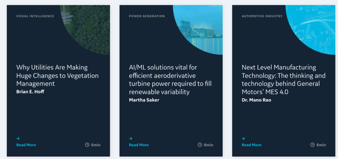Click the arrow icon on the General Motors card
338x159 pixels.
click(x=243, y=139)
